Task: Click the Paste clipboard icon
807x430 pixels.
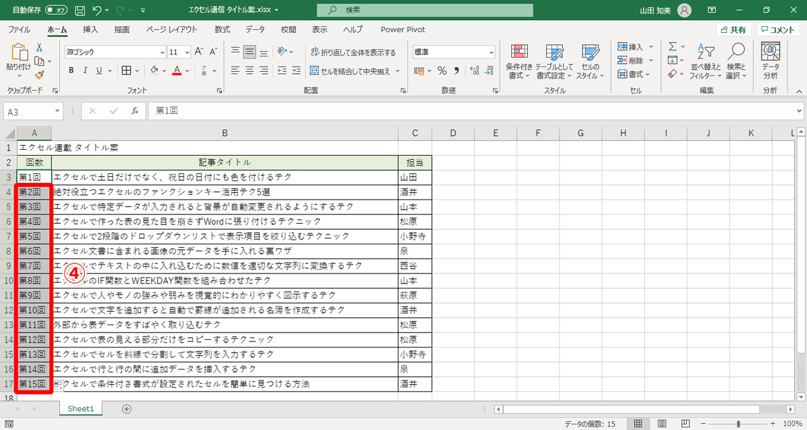Action: coord(18,54)
